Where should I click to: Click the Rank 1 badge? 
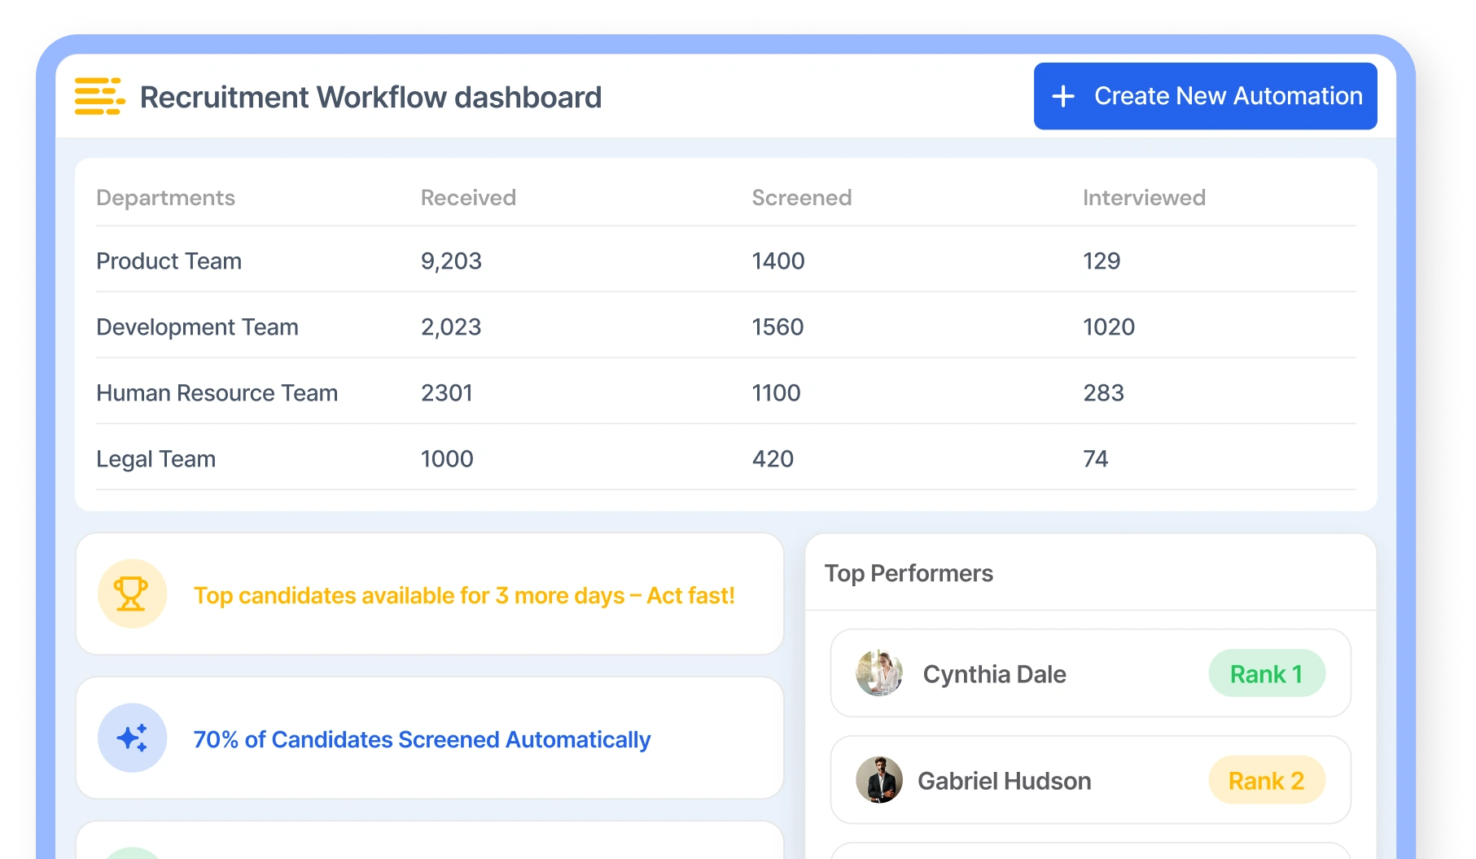[1267, 673]
